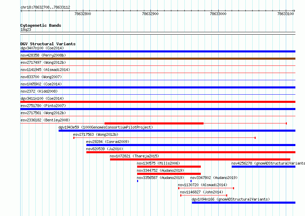This screenshot has height=216, width=305.
Task: Click the Cytogenetic Bands track title
Action: point(41,25)
